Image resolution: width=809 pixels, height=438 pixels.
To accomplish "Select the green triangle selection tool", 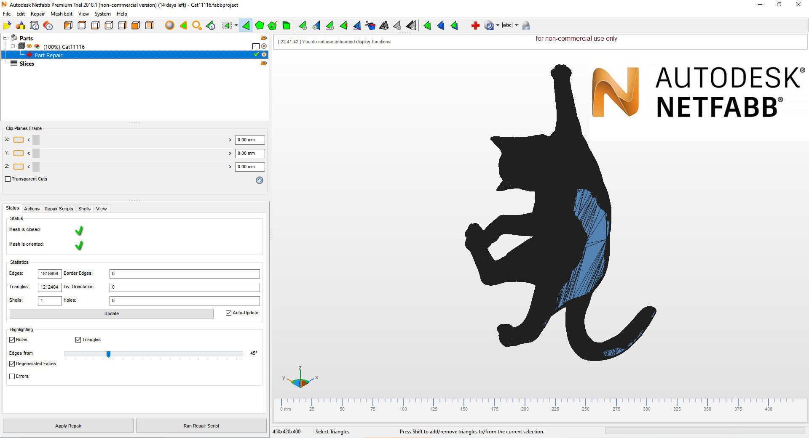I will pyautogui.click(x=246, y=26).
